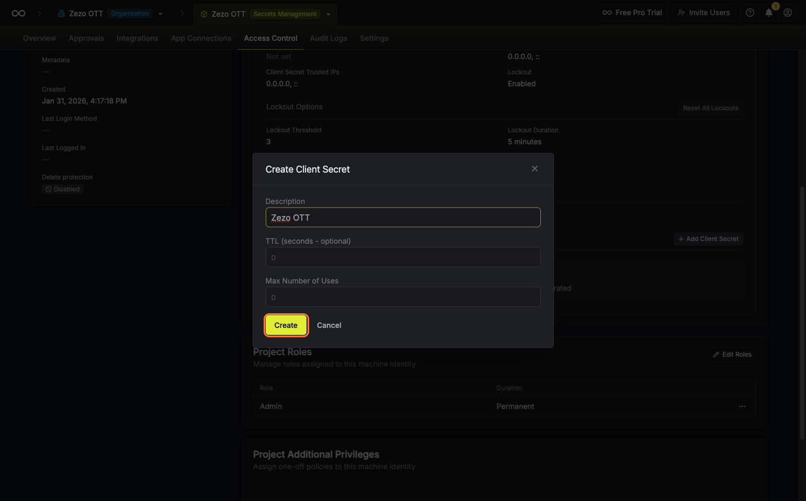Open the Integrations tab
Viewport: 806px width, 501px height.
137,38
